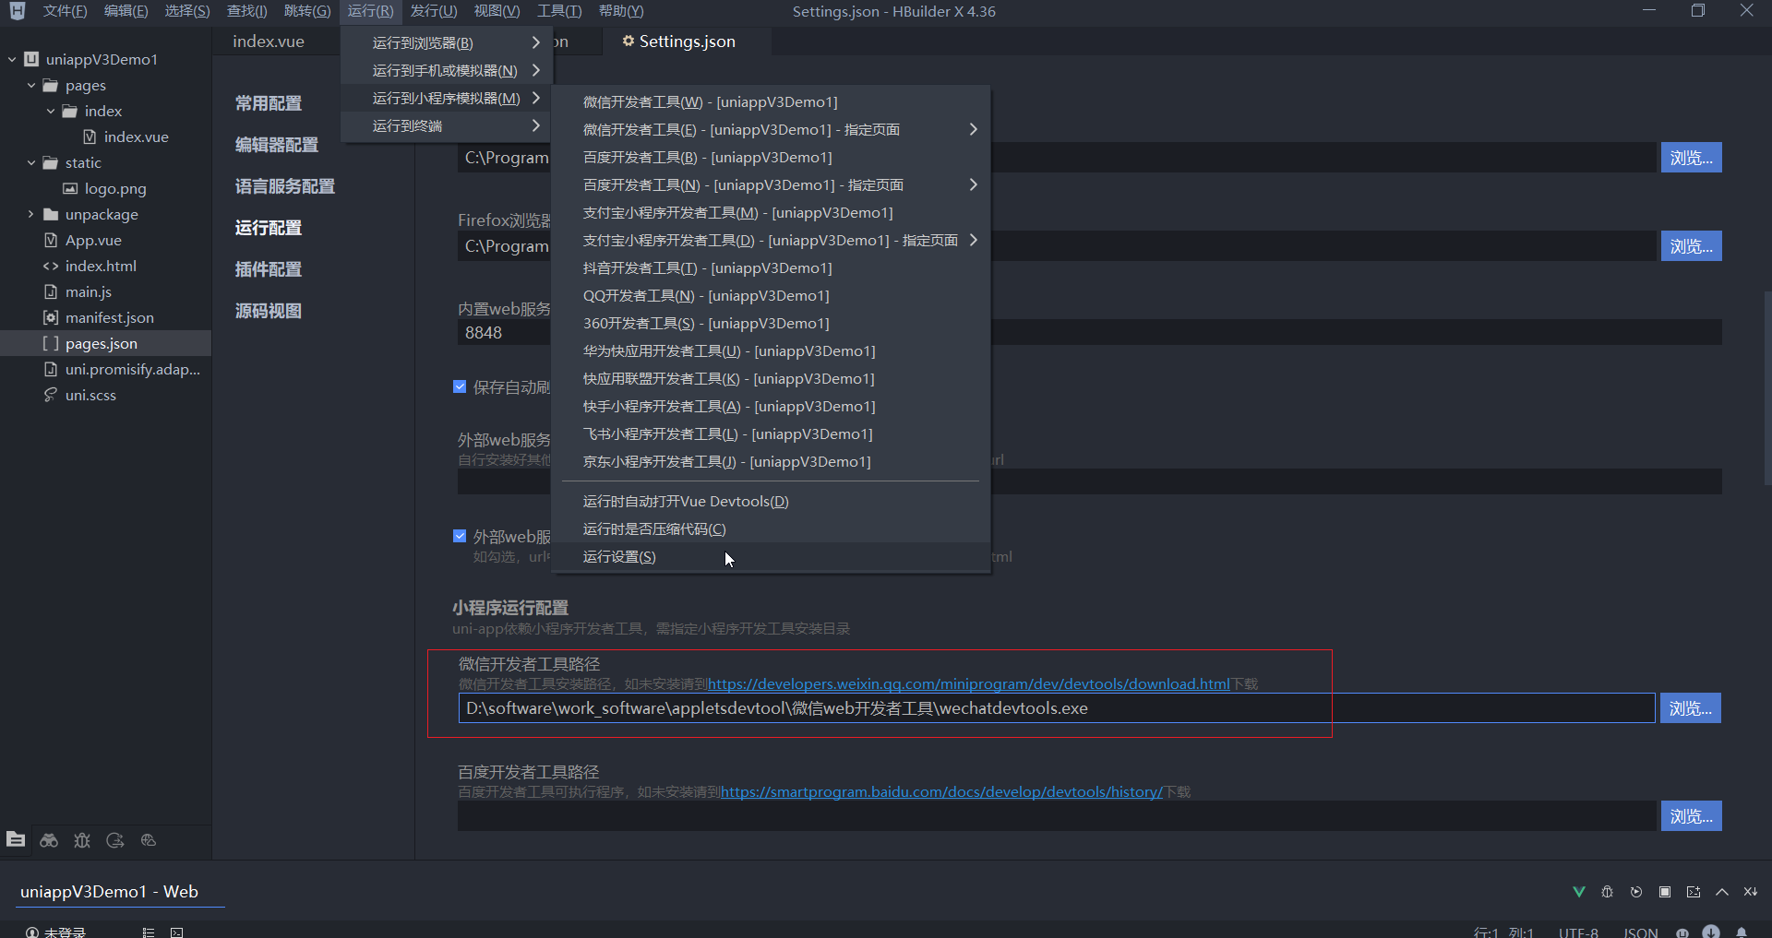Open 运行到终端 submenu
The height and width of the screenshot is (938, 1772).
pyautogui.click(x=446, y=125)
